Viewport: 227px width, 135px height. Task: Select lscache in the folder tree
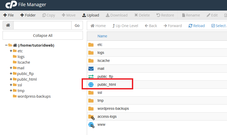pos(24,62)
